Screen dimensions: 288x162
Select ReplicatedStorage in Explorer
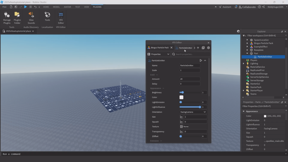point(259,74)
